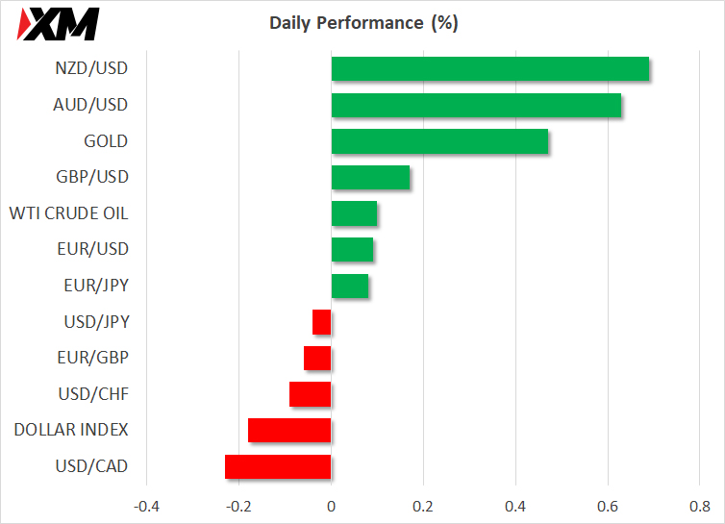The width and height of the screenshot is (725, 524).
Task: Select the red USD/CAD bar
Action: point(278,466)
